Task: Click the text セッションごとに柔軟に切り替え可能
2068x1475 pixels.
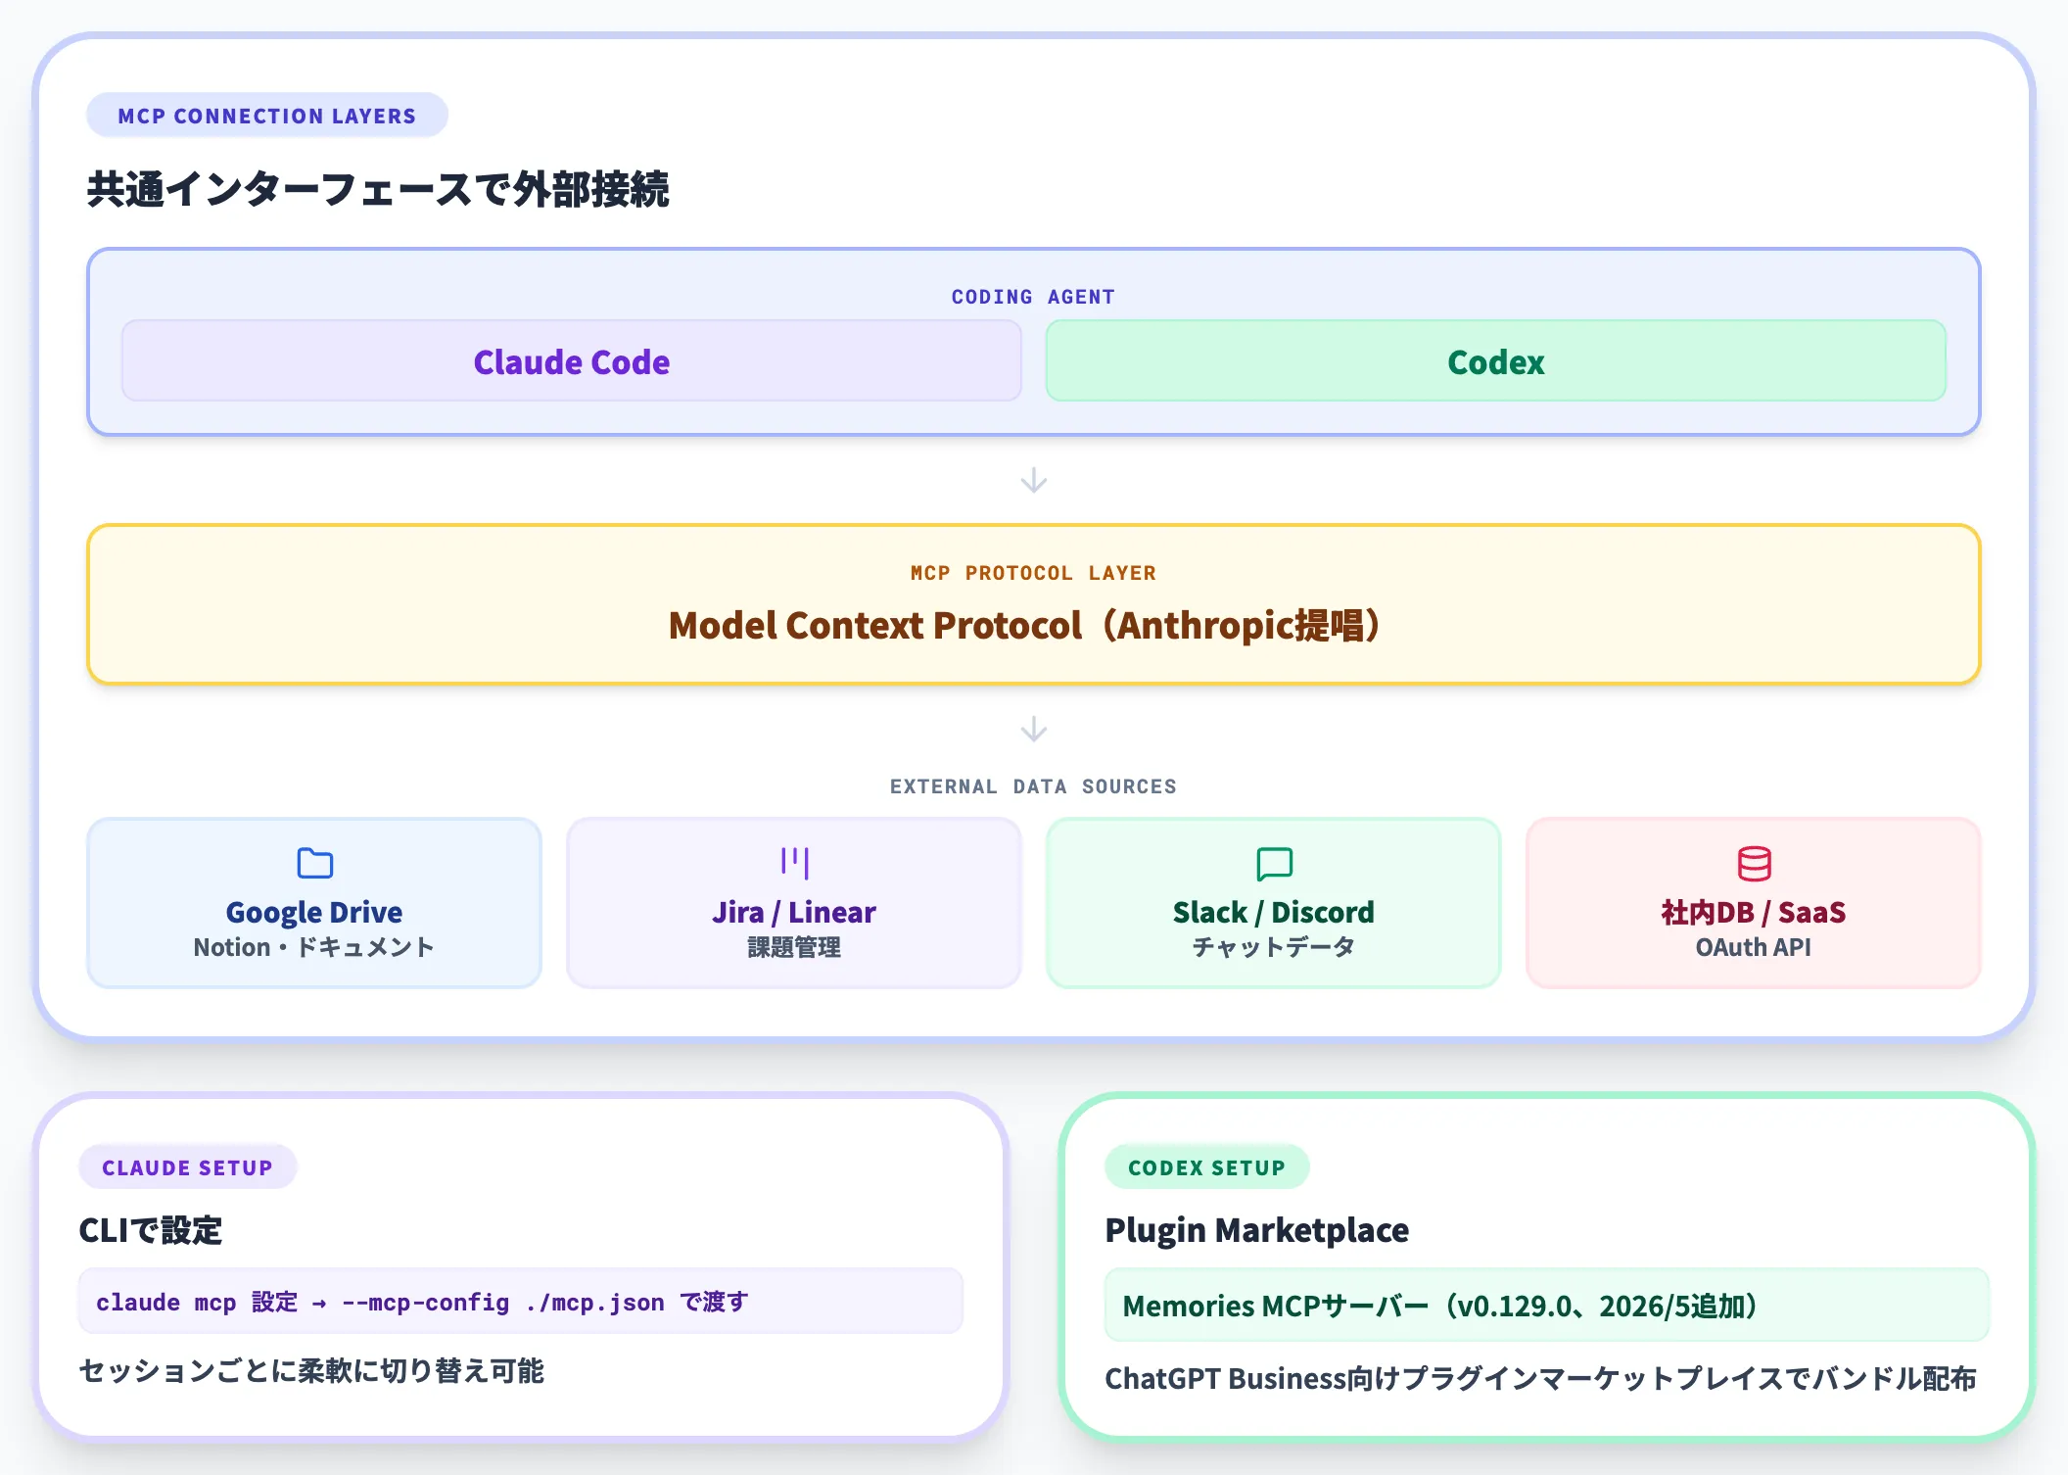Action: coord(311,1370)
